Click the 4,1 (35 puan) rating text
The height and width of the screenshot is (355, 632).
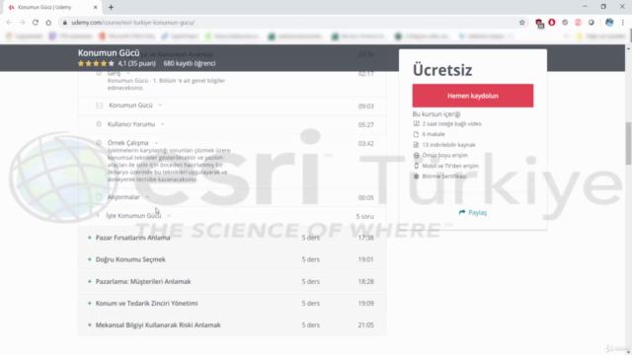[x=136, y=63]
